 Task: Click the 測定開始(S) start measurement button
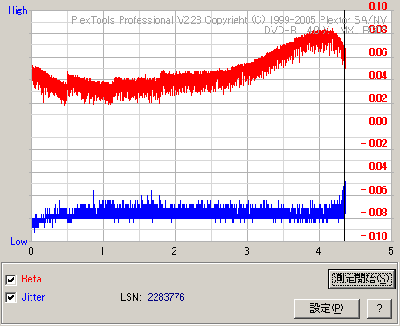coord(362,279)
